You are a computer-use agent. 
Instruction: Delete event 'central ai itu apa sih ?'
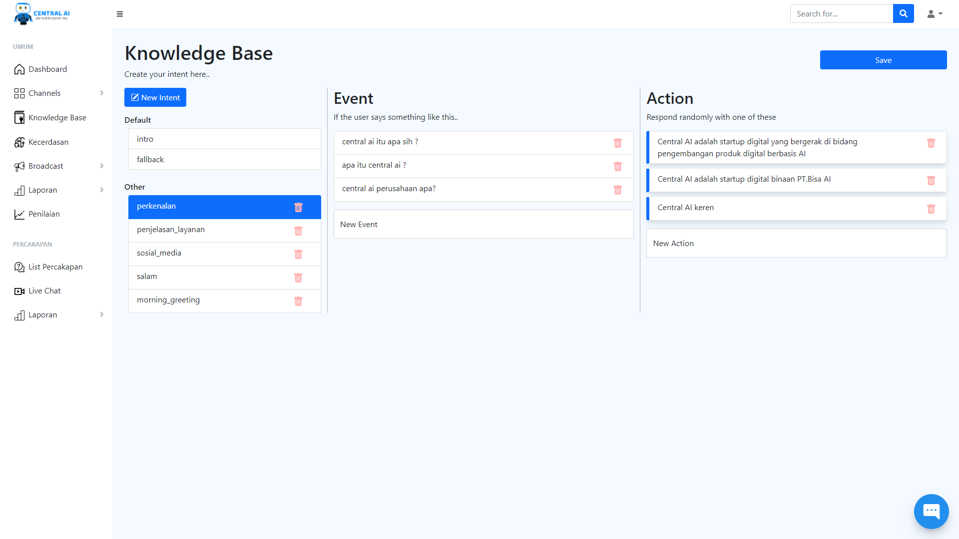click(618, 143)
